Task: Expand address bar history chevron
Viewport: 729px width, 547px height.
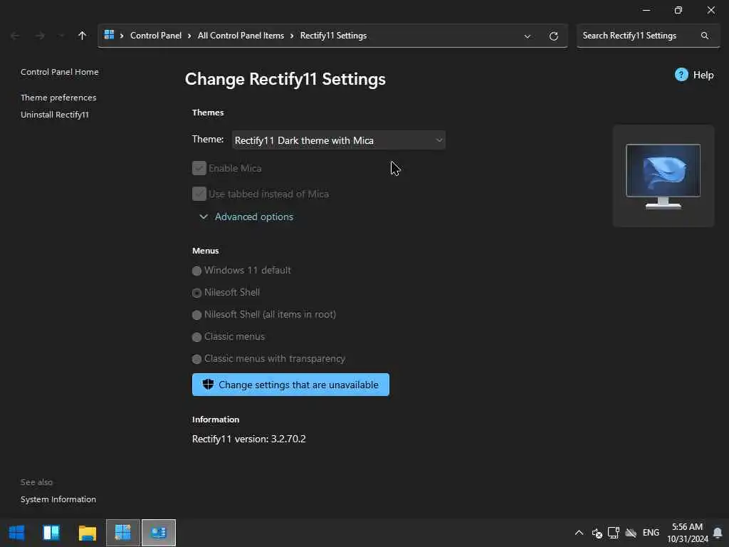Action: coord(528,36)
